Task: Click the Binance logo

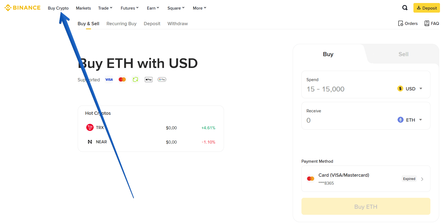Action: tap(22, 8)
